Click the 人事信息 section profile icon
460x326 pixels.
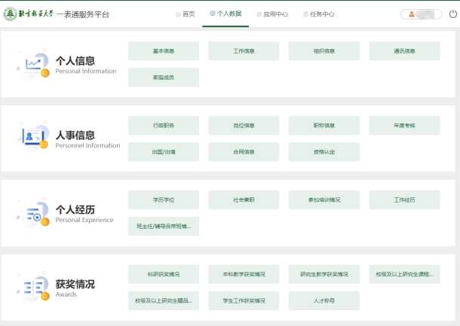tap(33, 138)
